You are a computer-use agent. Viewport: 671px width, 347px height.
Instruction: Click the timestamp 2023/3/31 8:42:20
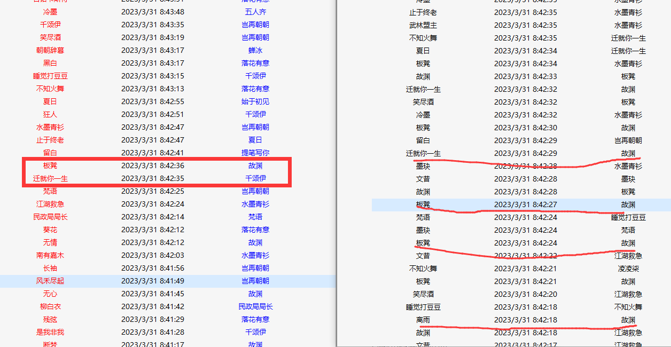click(526, 294)
